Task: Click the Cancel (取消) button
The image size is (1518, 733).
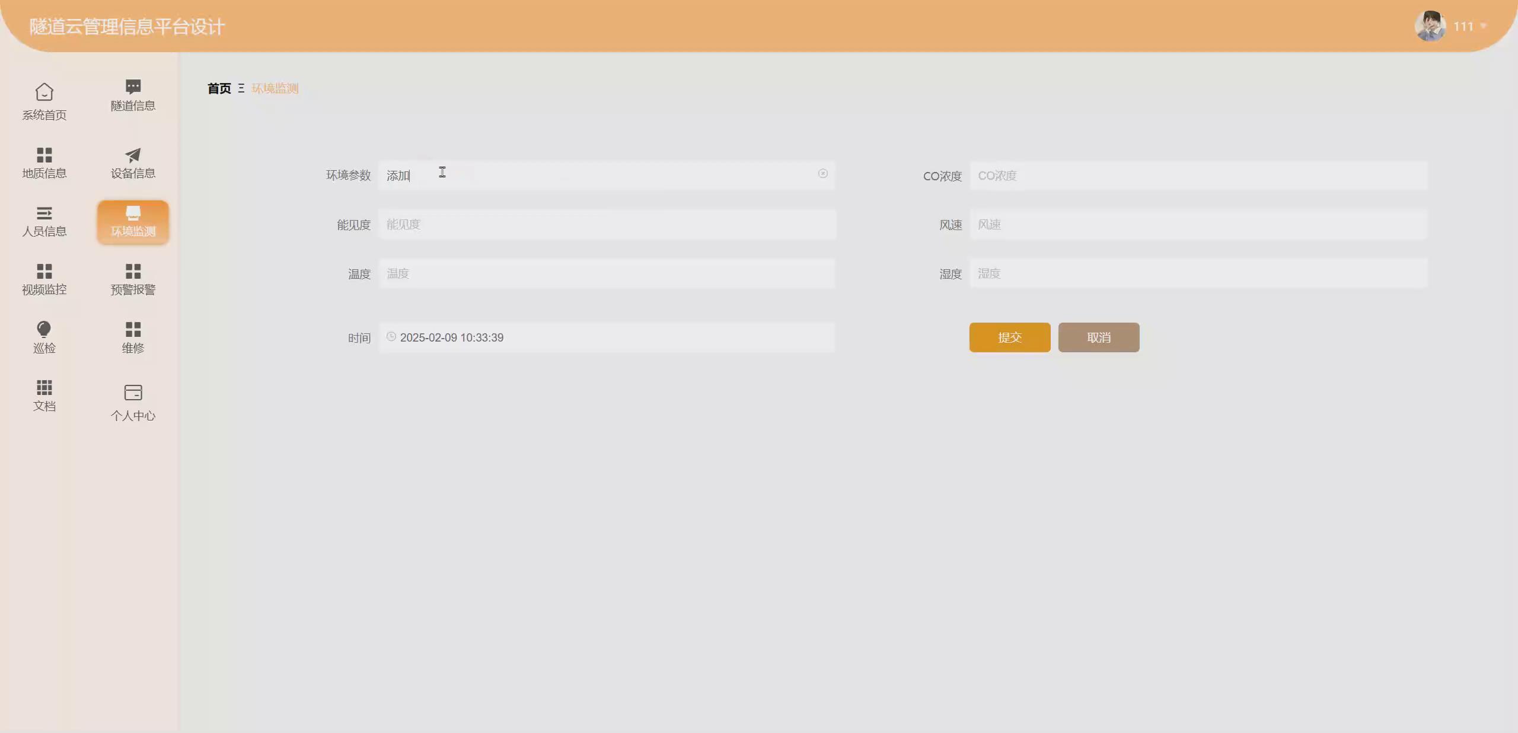Action: 1098,337
